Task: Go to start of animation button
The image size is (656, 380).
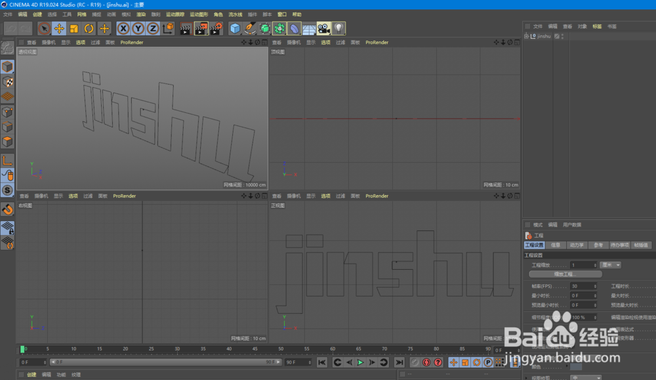Action: [321, 362]
